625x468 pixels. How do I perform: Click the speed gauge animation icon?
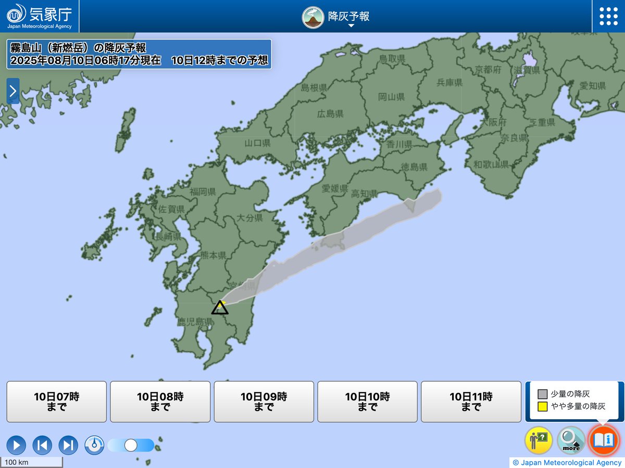94,445
